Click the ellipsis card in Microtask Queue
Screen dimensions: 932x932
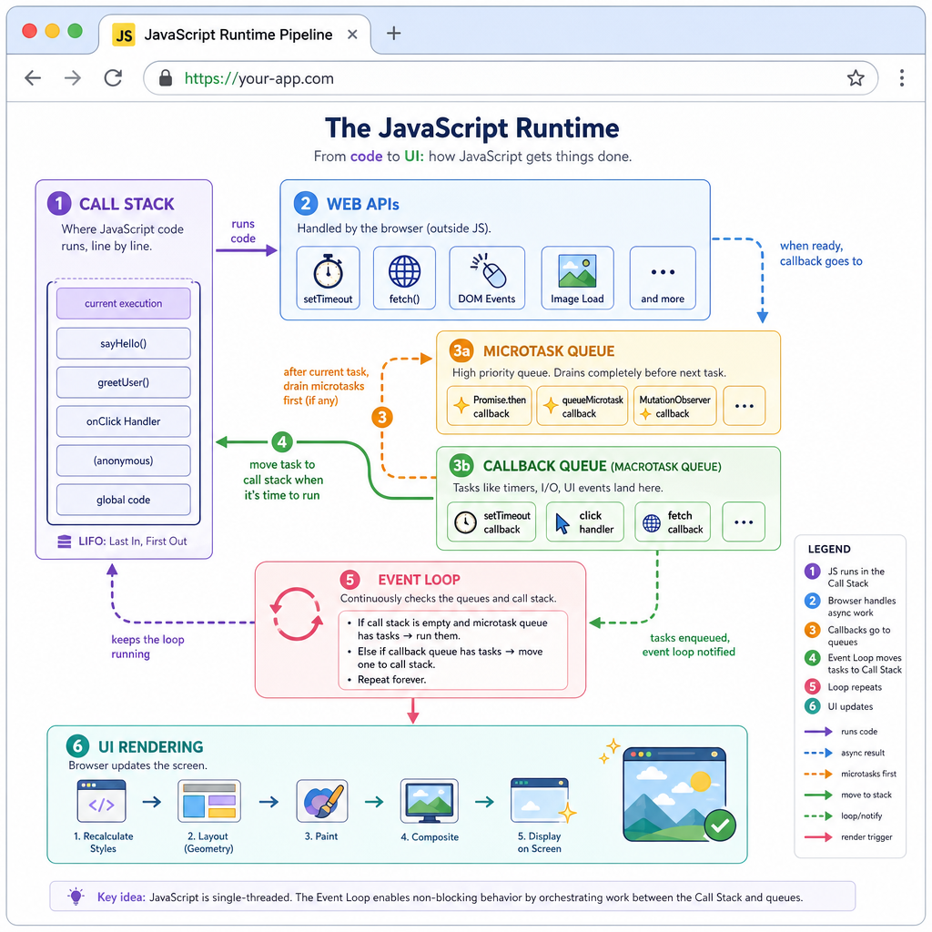(x=745, y=407)
